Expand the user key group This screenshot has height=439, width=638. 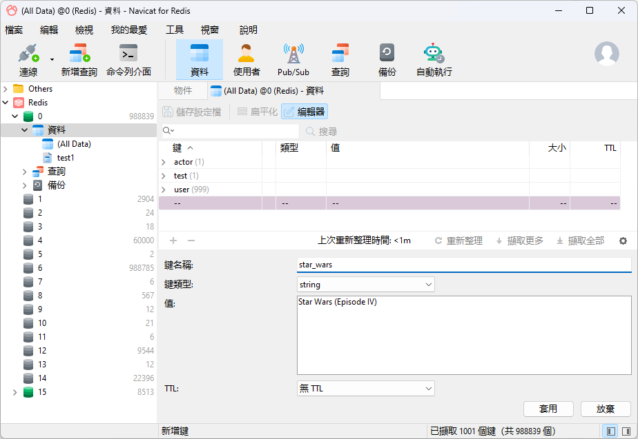164,190
